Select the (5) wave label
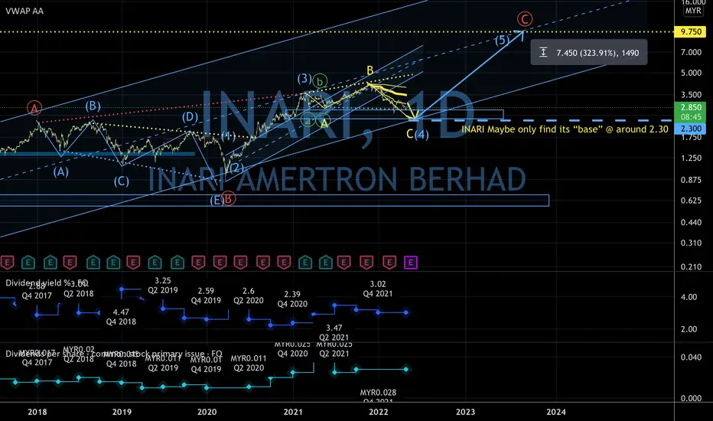This screenshot has height=421, width=713. point(502,40)
